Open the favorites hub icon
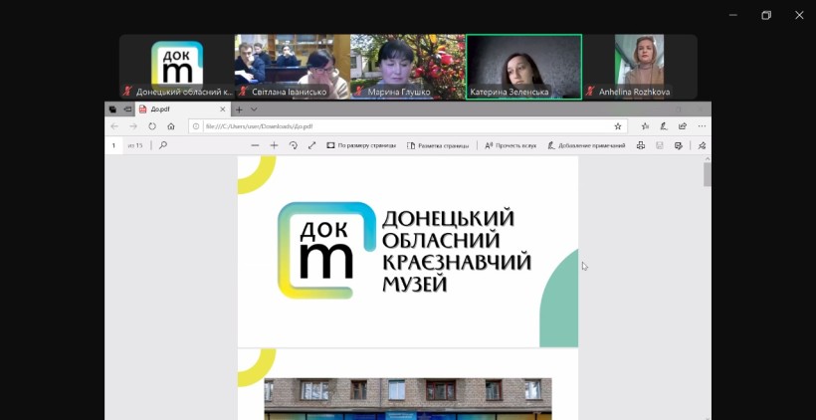This screenshot has width=816, height=420. pos(645,126)
